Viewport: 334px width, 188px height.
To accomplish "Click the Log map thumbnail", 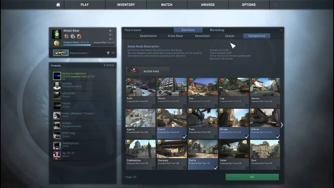I will [x=234, y=87].
